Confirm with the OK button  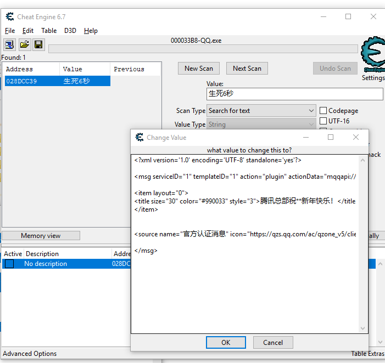pos(226,342)
